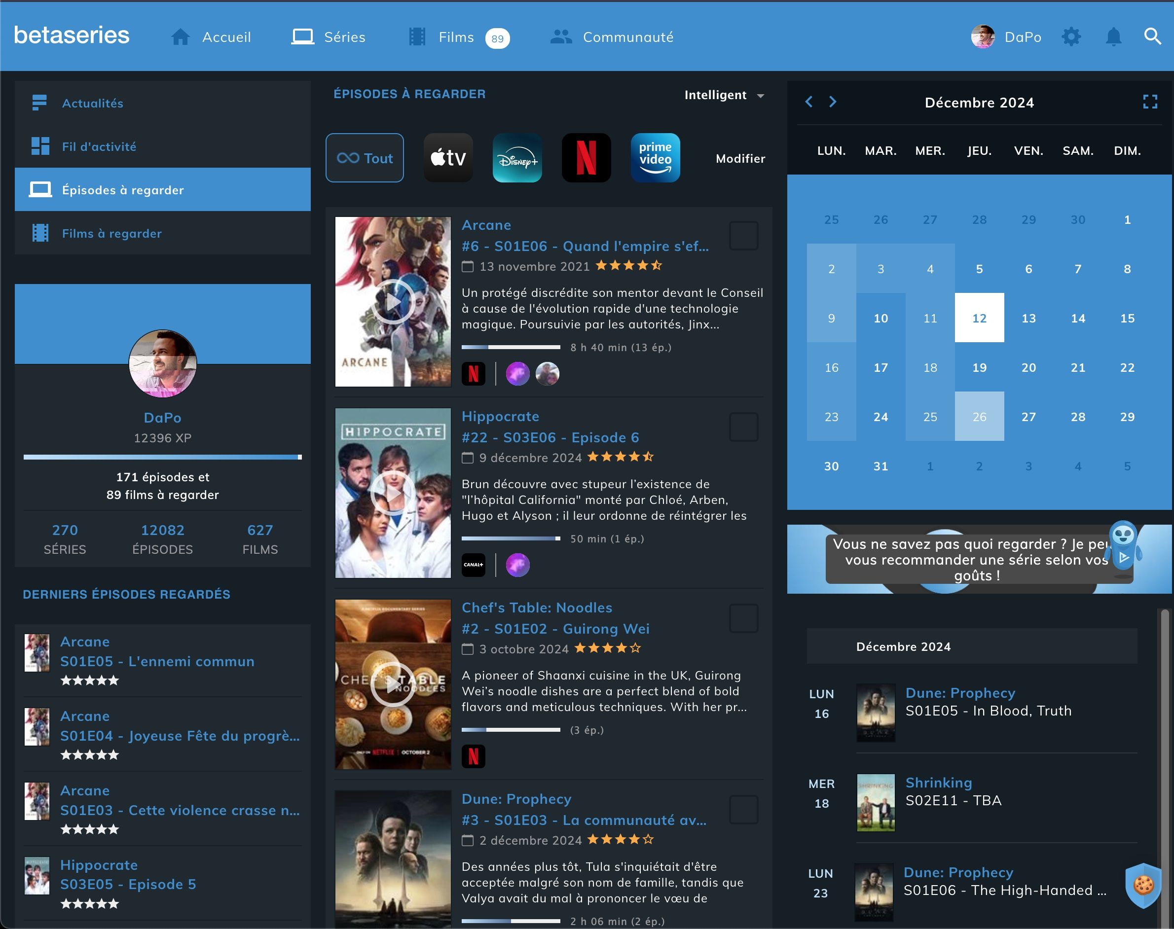
Task: Mark Hippocrate S03E06 as watched
Action: [x=743, y=427]
